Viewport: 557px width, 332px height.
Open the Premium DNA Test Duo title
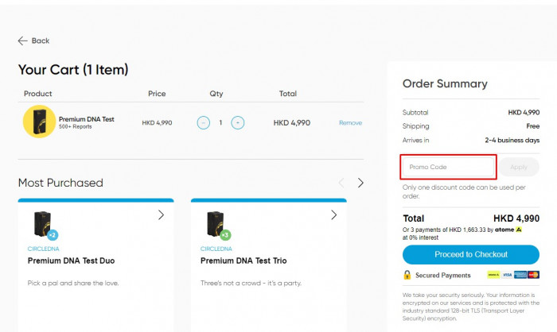[71, 261]
